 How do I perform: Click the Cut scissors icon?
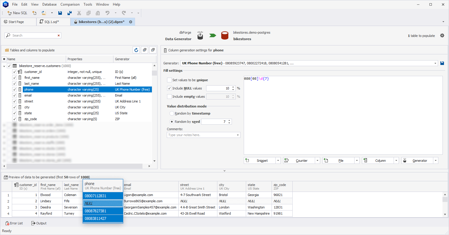[79, 13]
